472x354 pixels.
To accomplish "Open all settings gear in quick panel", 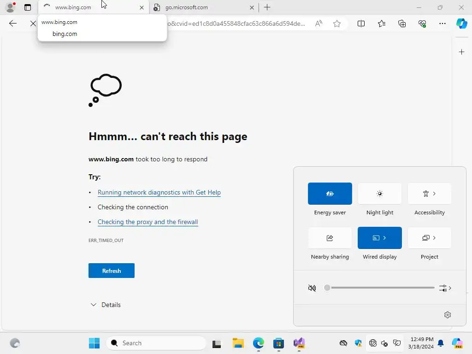I will (x=447, y=314).
